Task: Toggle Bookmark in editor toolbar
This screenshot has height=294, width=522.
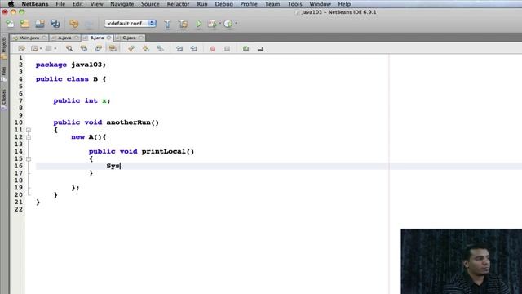Action: pyautogui.click(x=161, y=49)
